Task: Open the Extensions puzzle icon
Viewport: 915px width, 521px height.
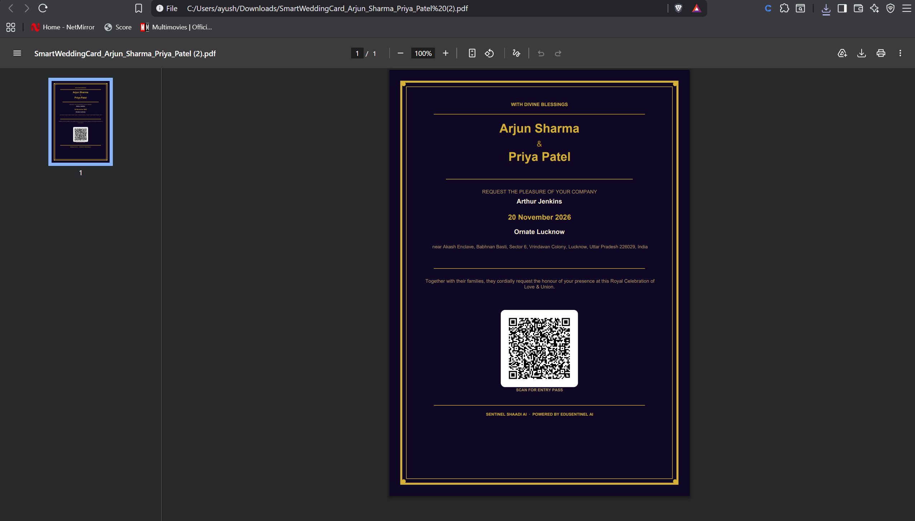Action: tap(784, 8)
